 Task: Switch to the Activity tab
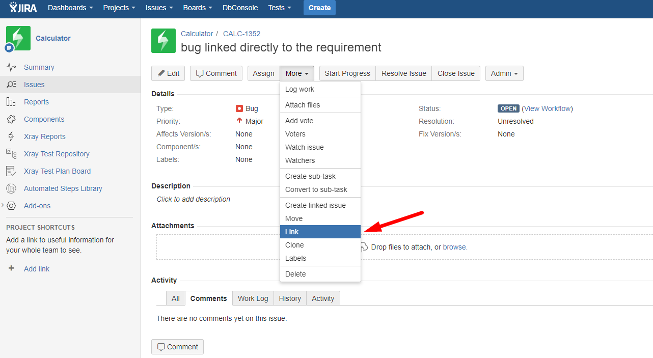(x=323, y=298)
